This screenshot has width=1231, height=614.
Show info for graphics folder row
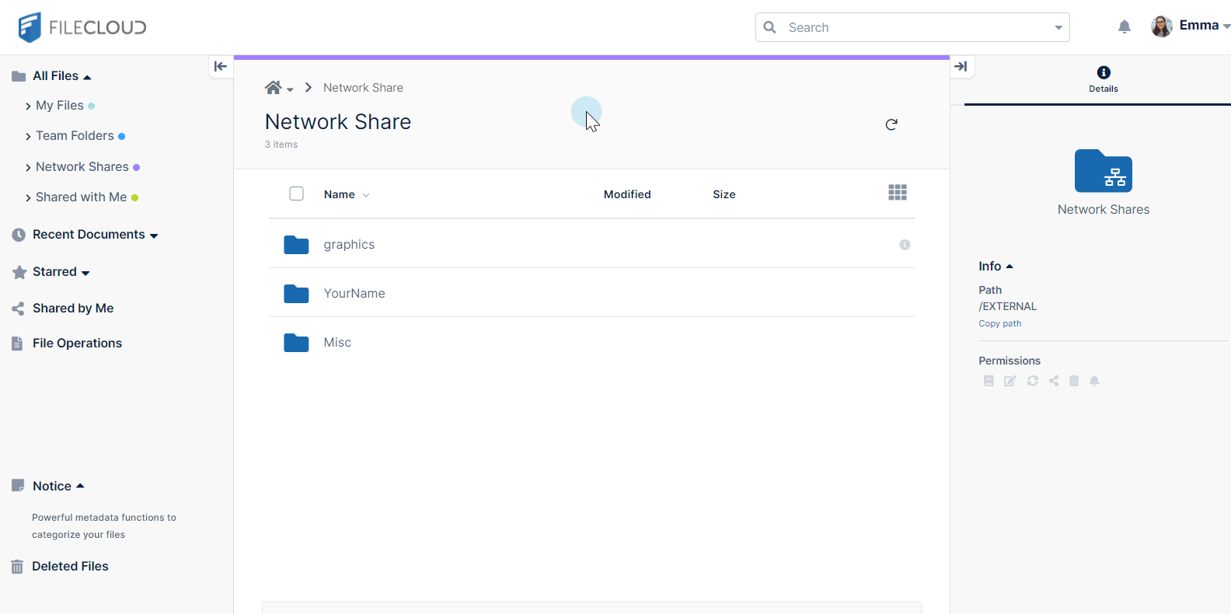point(905,245)
